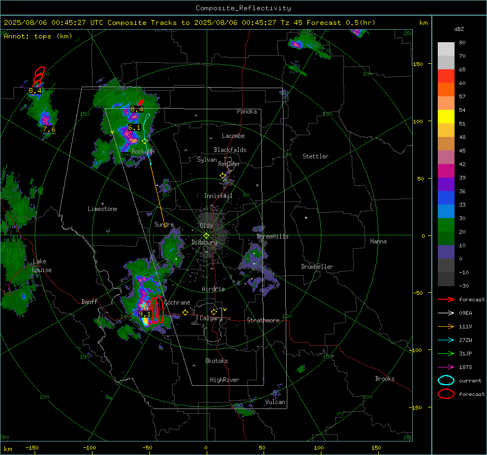Click the Ponoka label
Viewport: 487px width, 455px height.
[247, 111]
